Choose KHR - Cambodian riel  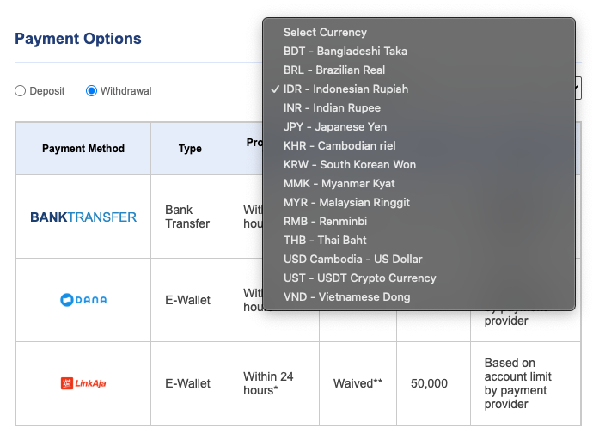tap(339, 146)
